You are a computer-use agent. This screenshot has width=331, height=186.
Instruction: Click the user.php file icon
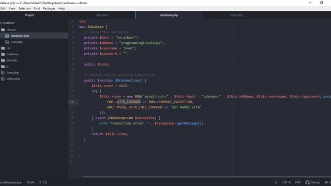[x=7, y=42]
